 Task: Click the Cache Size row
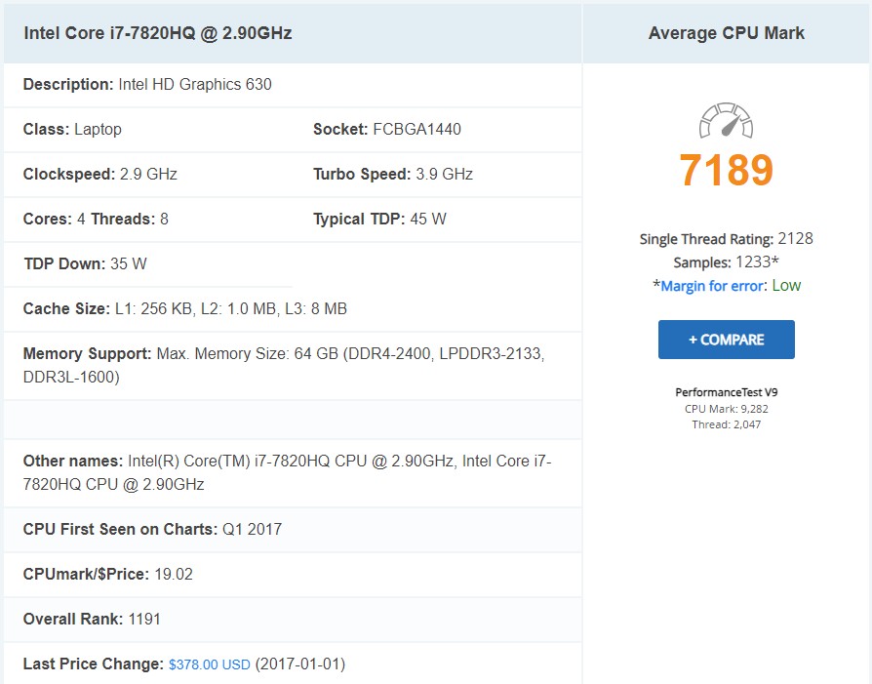click(x=185, y=309)
